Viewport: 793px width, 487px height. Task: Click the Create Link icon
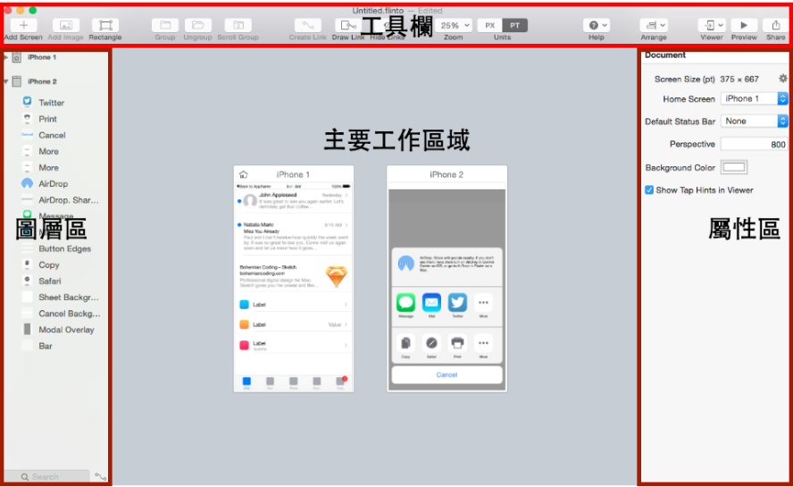[x=307, y=25]
